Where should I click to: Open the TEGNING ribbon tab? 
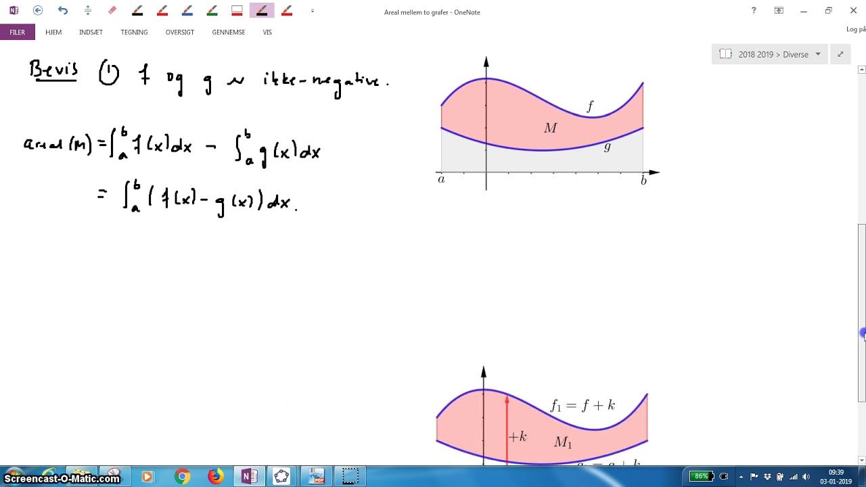pyautogui.click(x=134, y=32)
